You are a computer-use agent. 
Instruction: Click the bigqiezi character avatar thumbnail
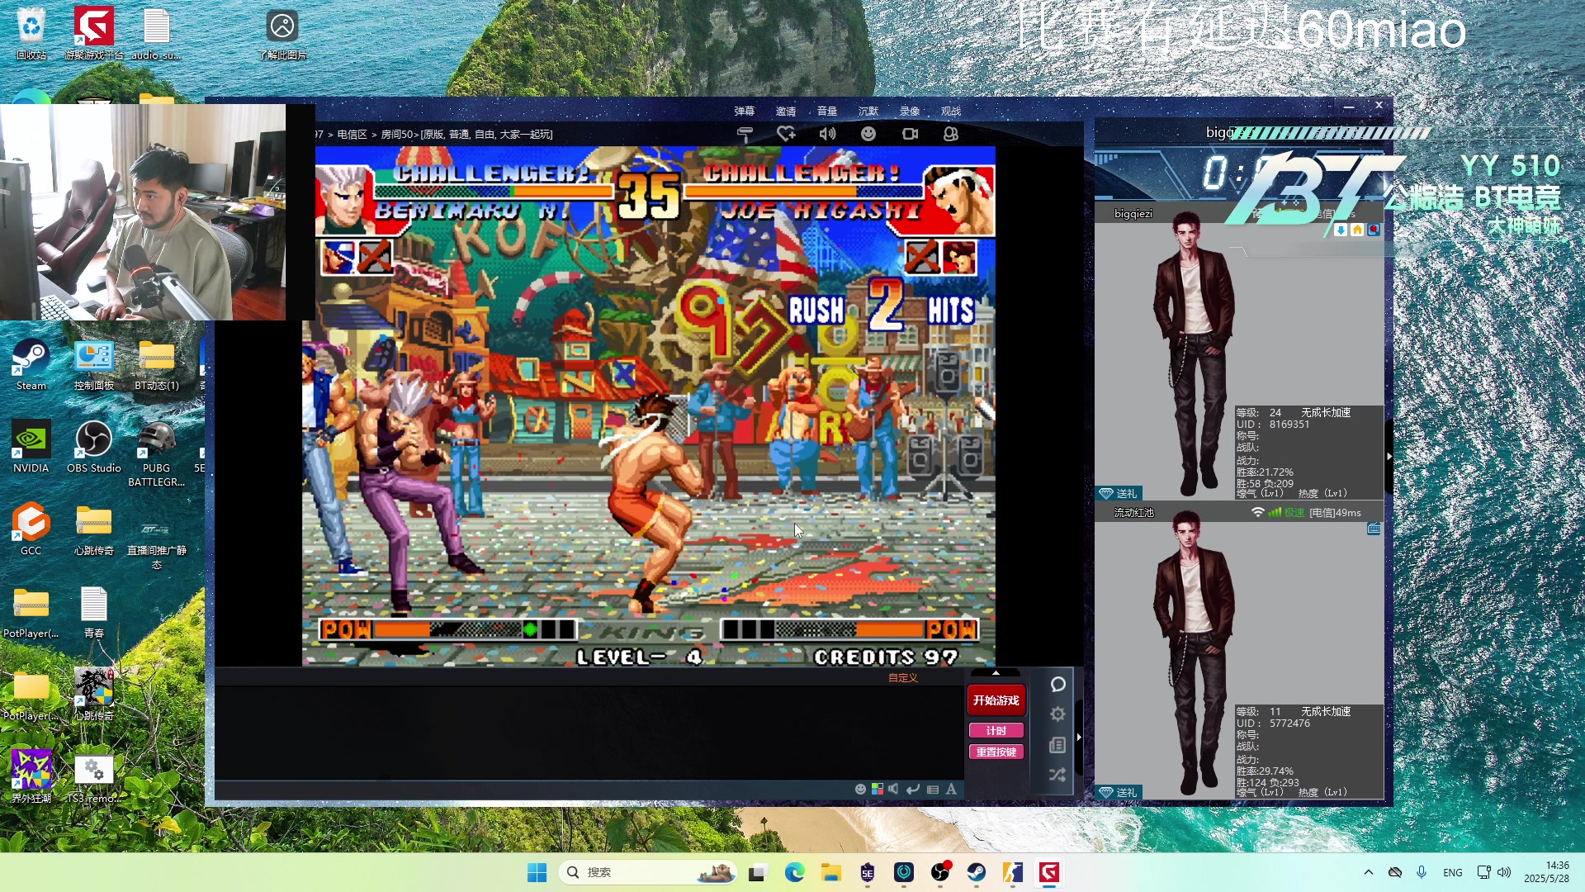click(1194, 355)
